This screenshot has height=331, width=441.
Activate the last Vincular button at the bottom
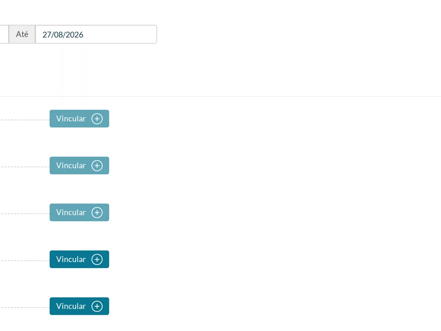click(x=79, y=306)
